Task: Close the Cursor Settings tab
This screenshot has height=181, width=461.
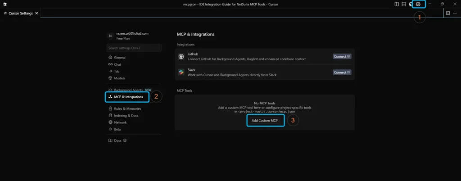Action: point(36,14)
